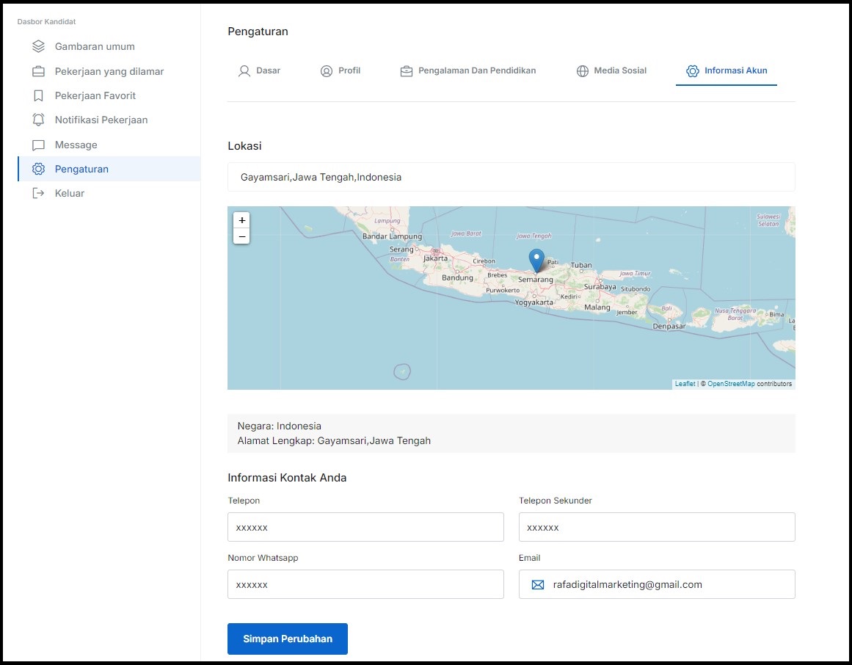Open the Pengalaman Dan Pendidikan tab
The image size is (852, 665).
point(468,70)
